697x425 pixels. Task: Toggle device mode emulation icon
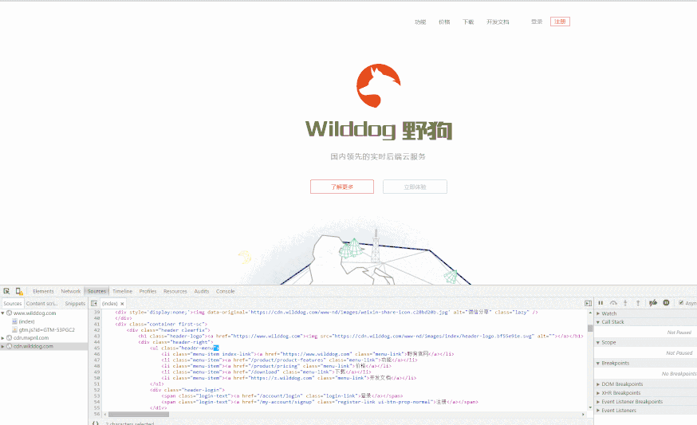(x=19, y=291)
